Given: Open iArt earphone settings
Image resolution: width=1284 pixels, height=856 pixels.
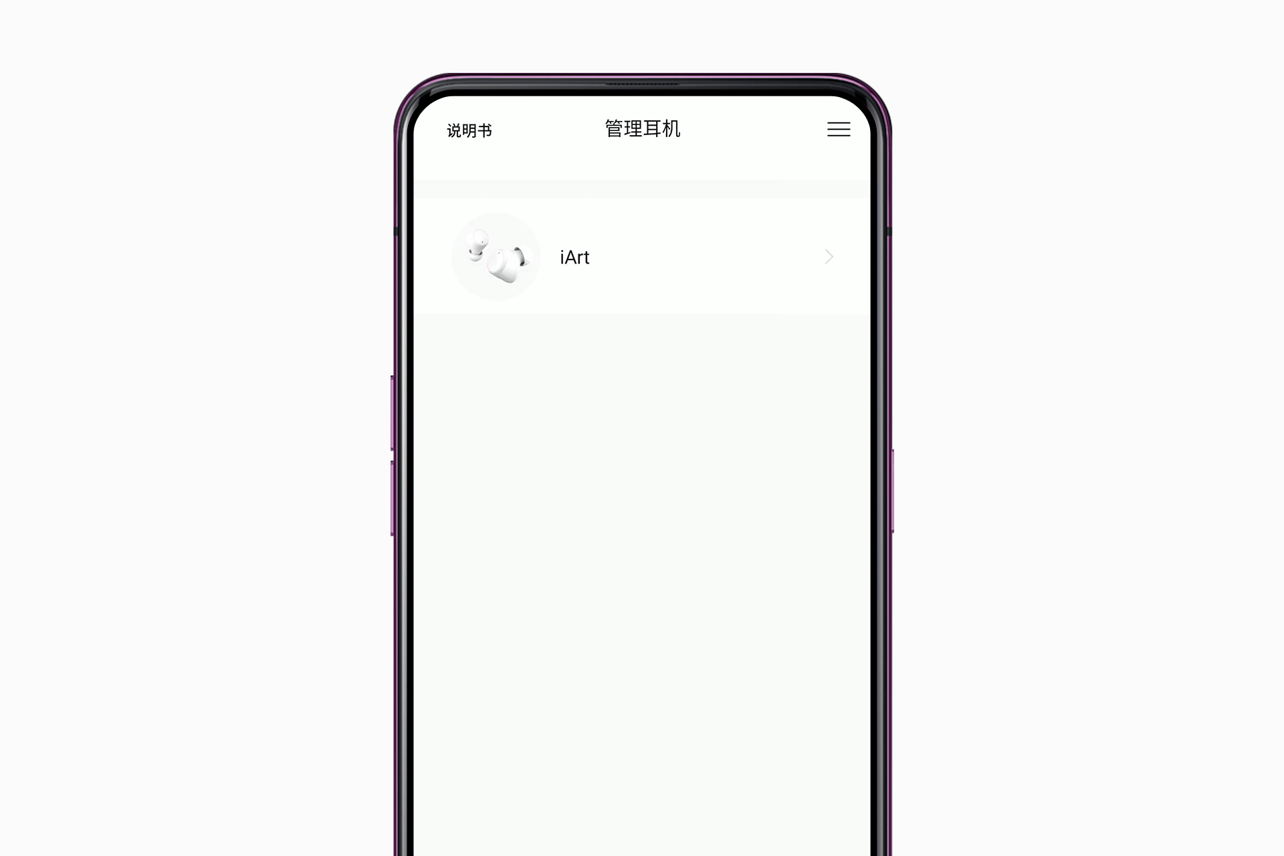Looking at the screenshot, I should pos(642,256).
